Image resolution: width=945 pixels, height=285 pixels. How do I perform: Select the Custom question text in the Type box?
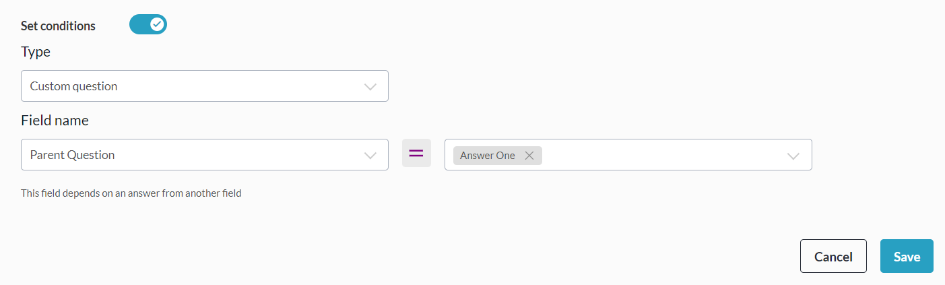click(74, 86)
